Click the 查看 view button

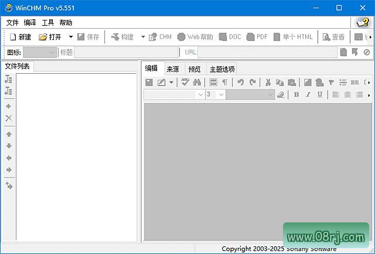tap(333, 37)
